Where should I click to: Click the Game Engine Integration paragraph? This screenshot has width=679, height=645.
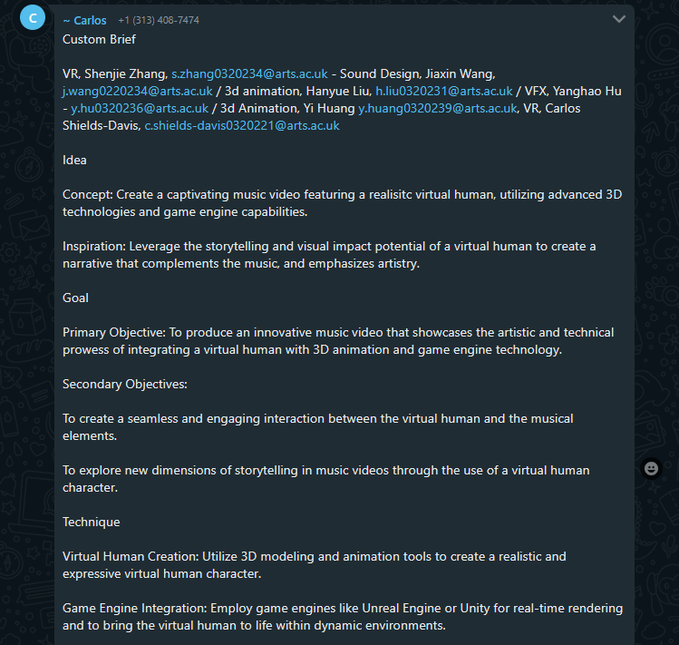tap(343, 617)
